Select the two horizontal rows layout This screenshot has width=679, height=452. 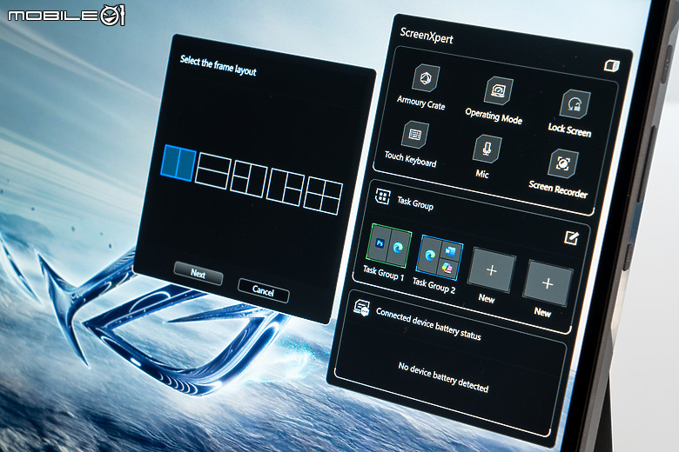click(212, 171)
